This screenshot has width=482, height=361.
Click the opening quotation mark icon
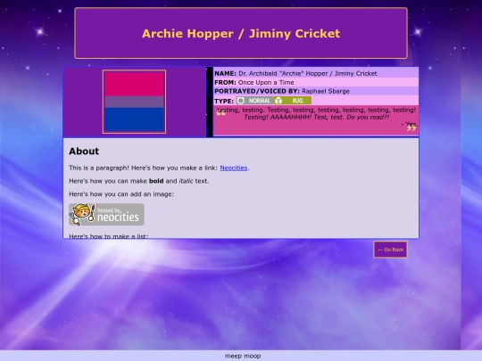(220, 113)
